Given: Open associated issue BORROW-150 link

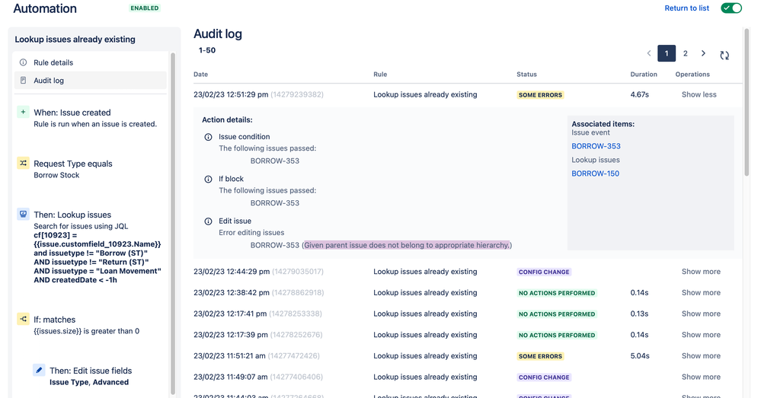Looking at the screenshot, I should pos(596,173).
